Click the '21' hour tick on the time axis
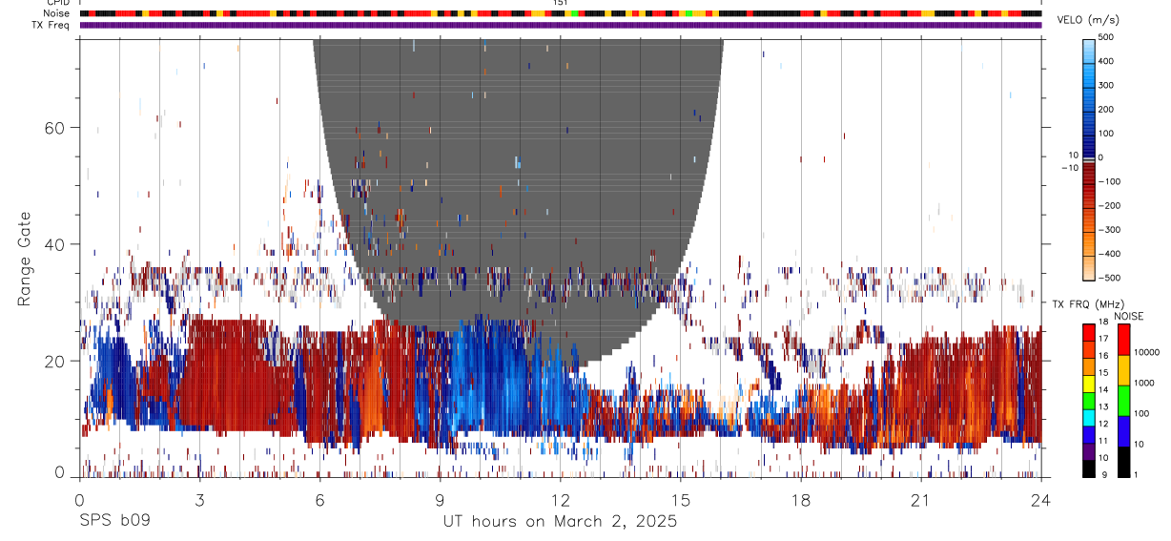The image size is (1171, 541). 920,501
